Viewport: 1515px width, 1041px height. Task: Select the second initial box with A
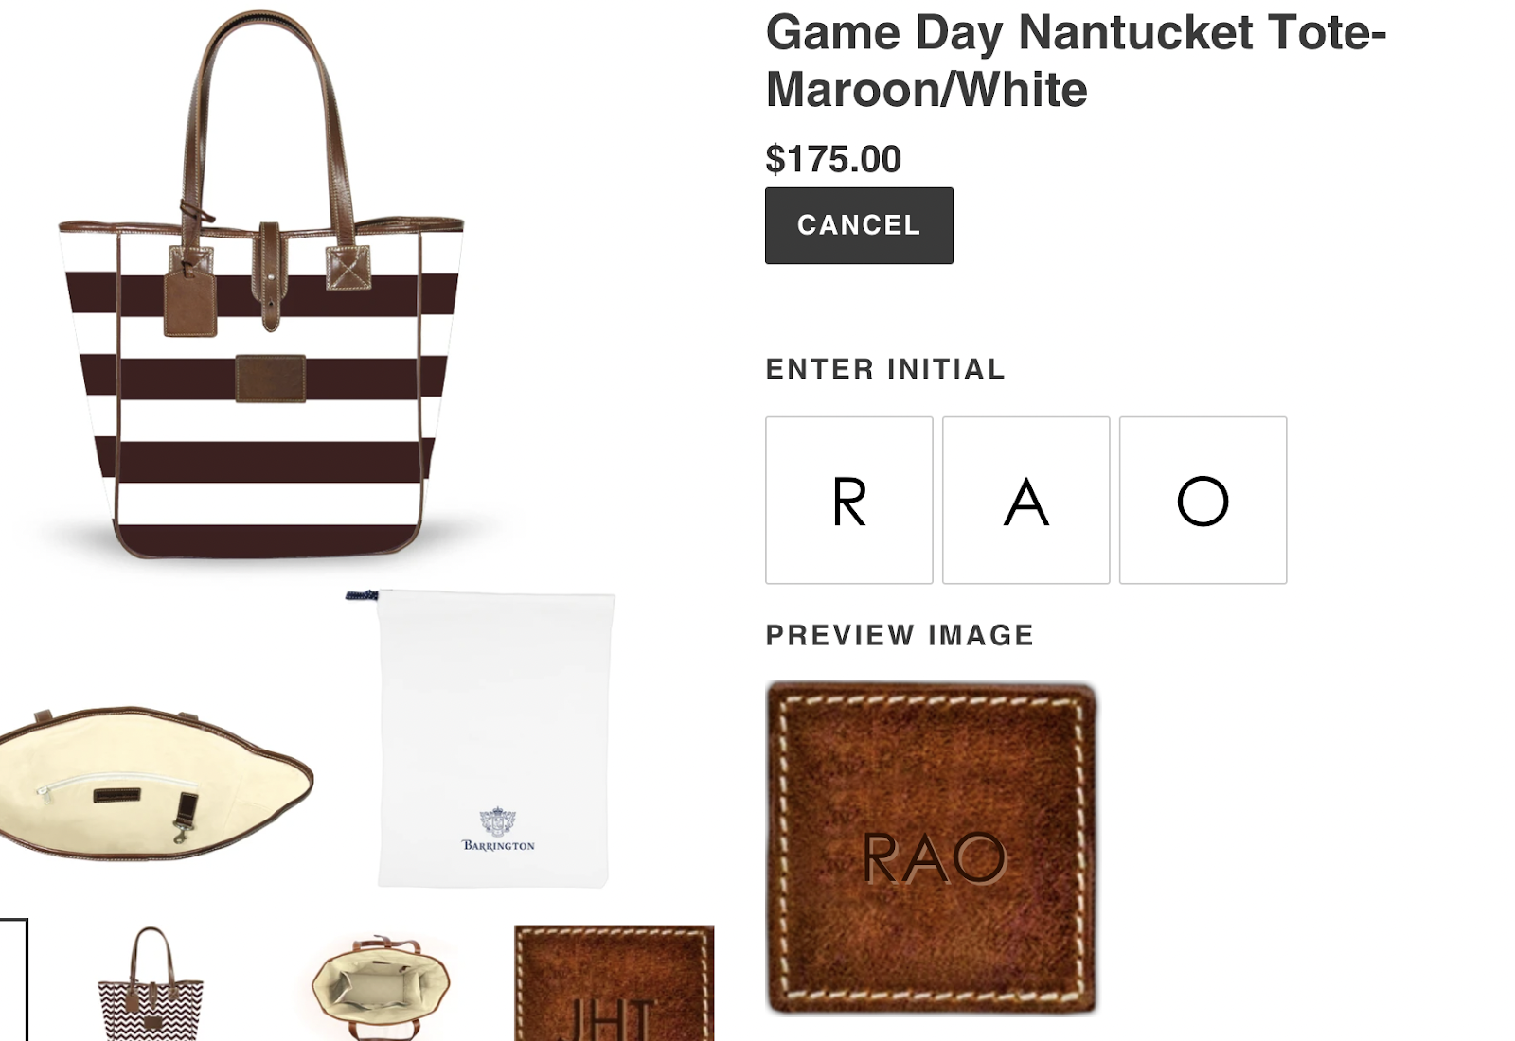1026,500
